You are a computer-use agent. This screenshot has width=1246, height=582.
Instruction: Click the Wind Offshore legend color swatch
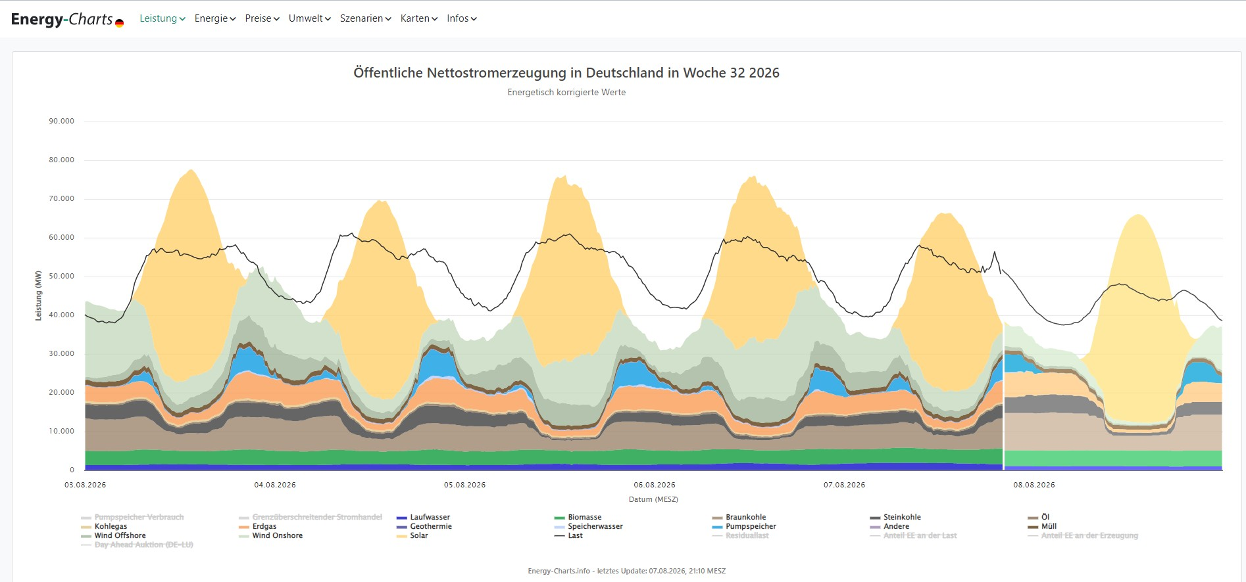86,536
